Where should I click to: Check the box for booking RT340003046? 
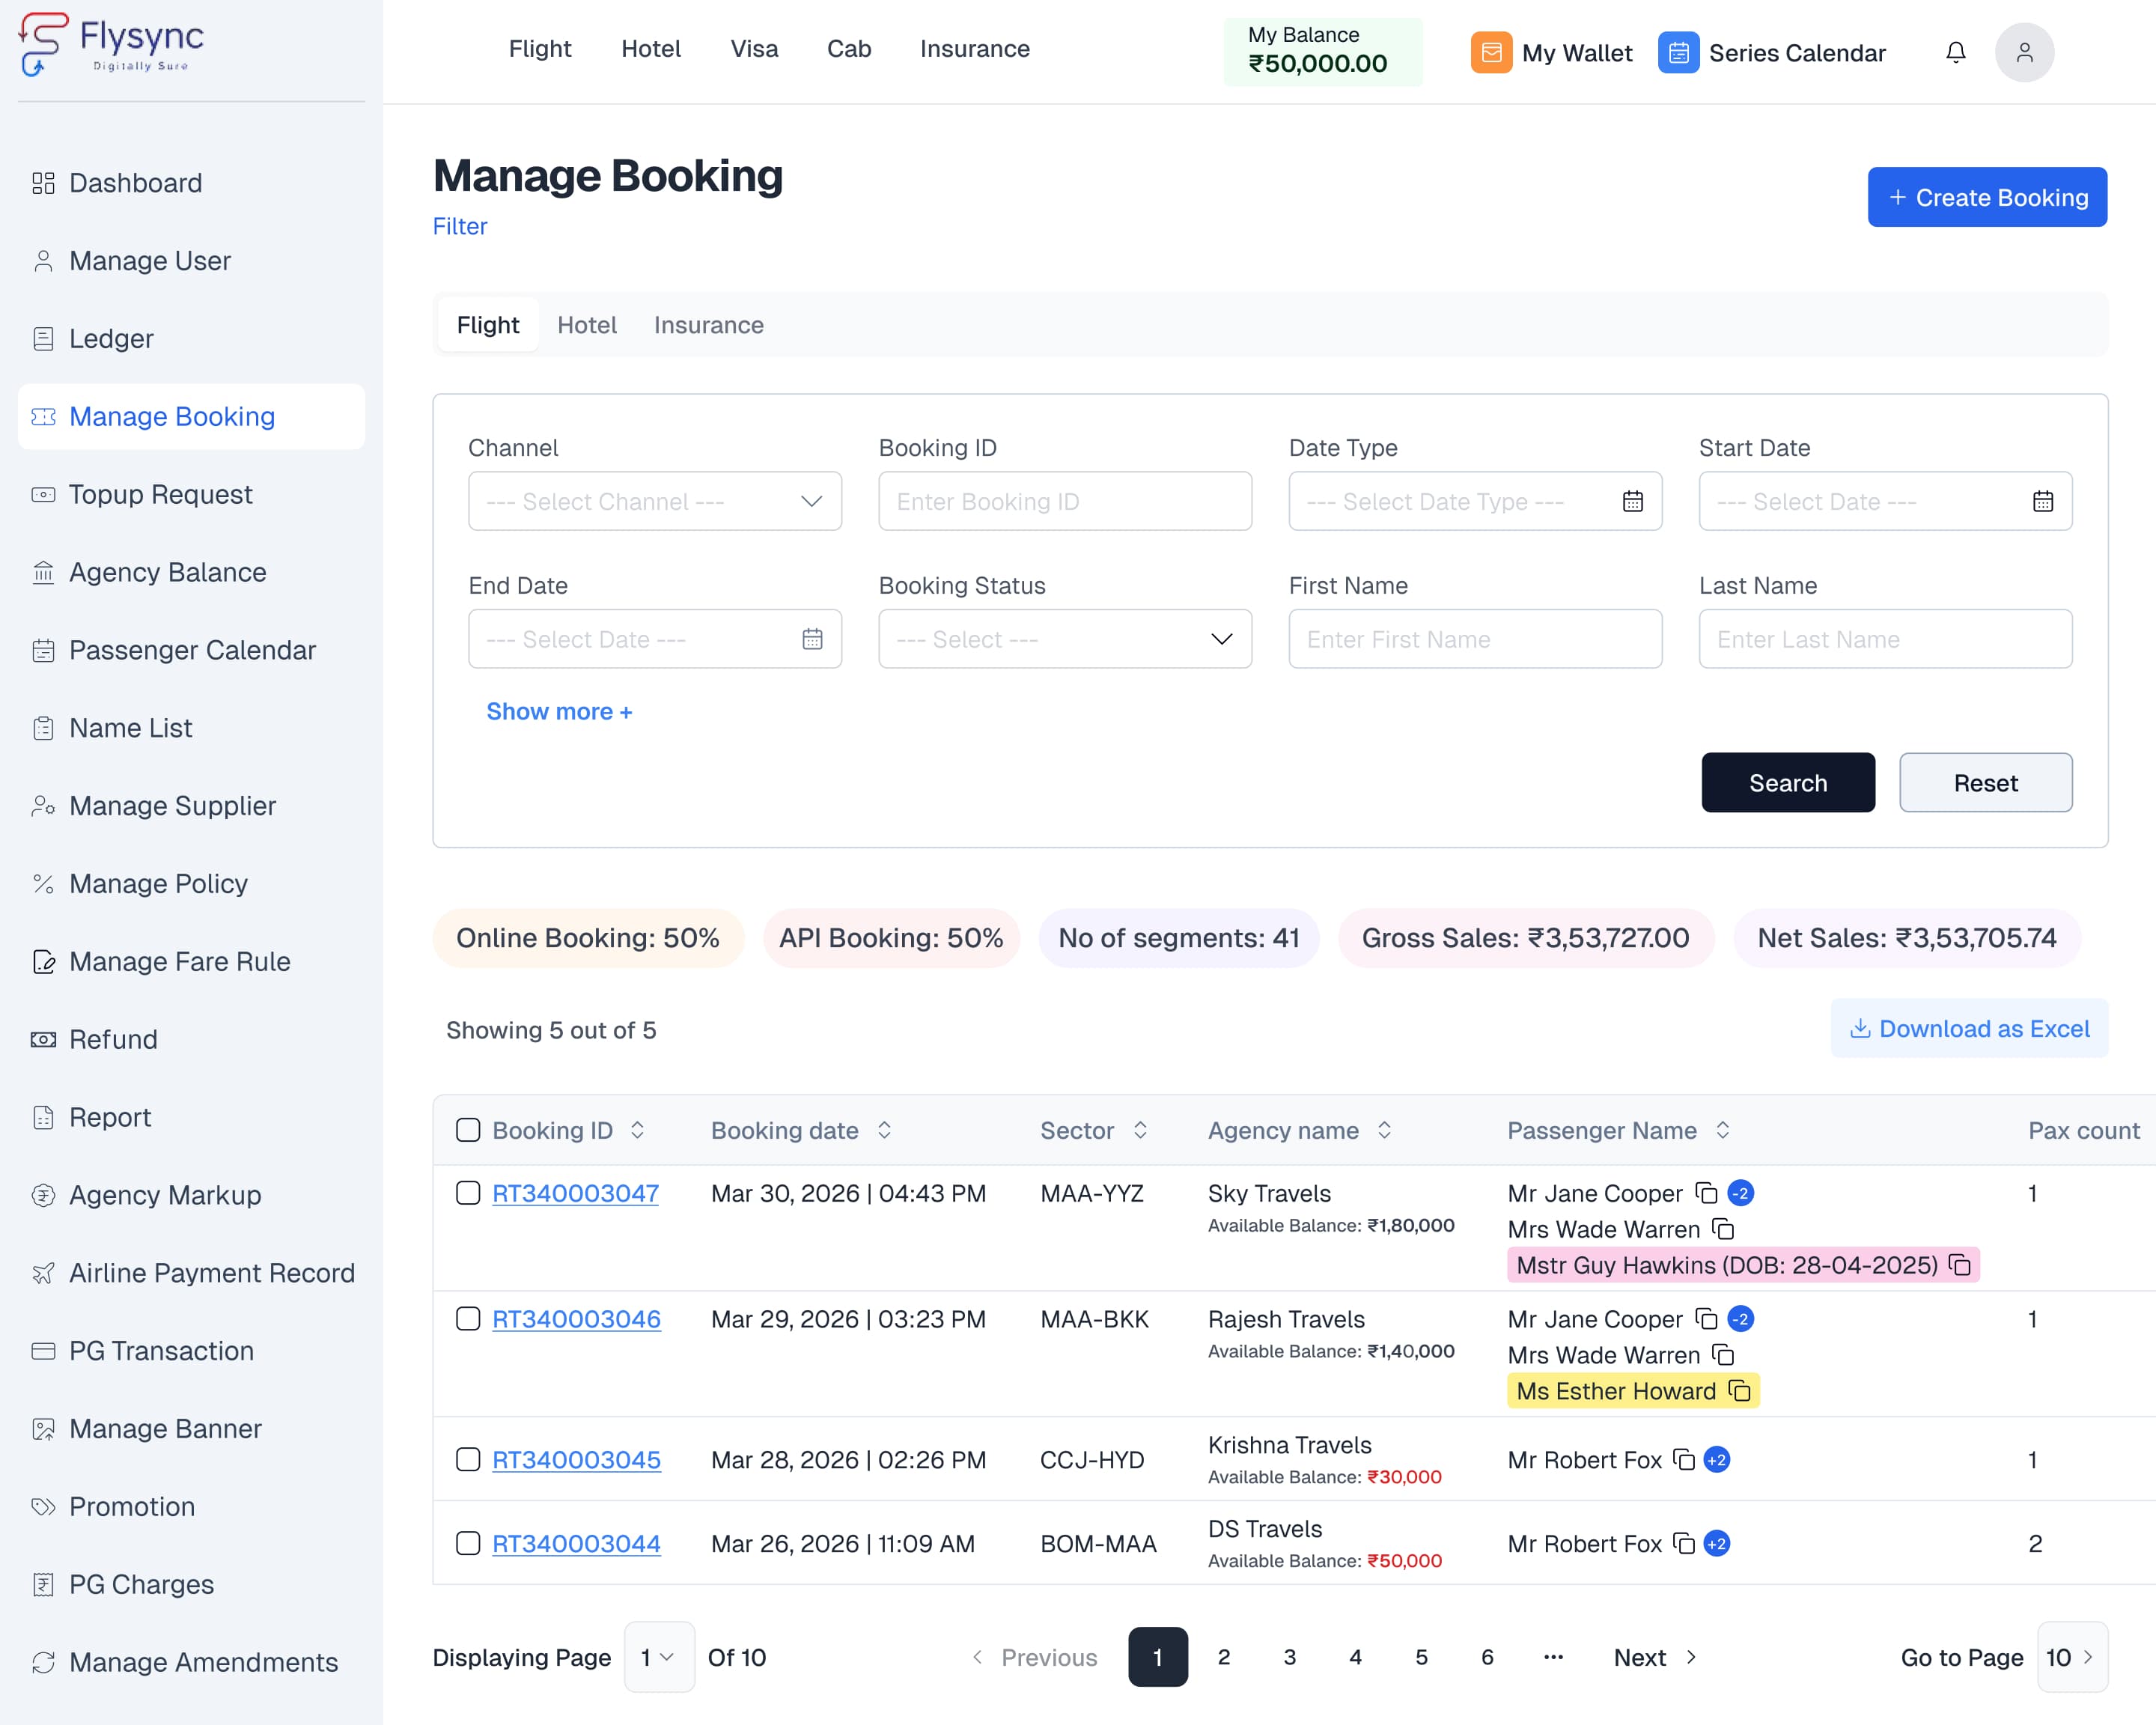[x=468, y=1319]
